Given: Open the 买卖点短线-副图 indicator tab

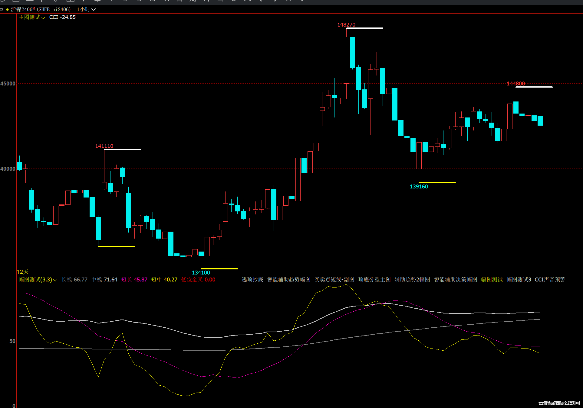Looking at the screenshot, I should pos(334,280).
